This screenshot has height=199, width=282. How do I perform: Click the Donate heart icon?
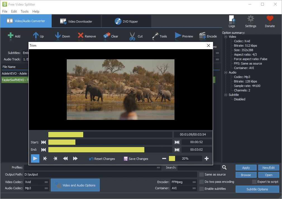point(270,19)
